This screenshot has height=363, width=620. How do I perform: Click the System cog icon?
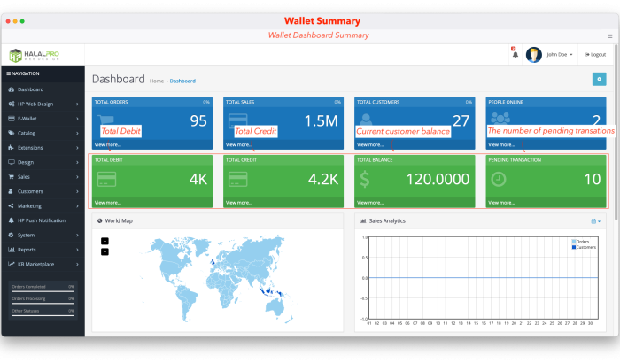click(x=11, y=235)
